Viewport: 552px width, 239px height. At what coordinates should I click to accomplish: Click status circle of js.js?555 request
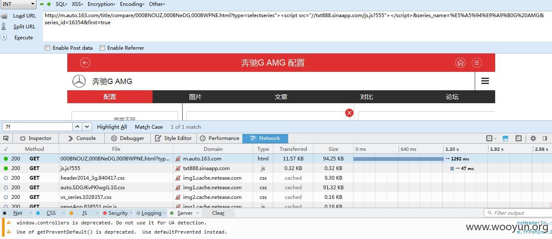point(6,168)
